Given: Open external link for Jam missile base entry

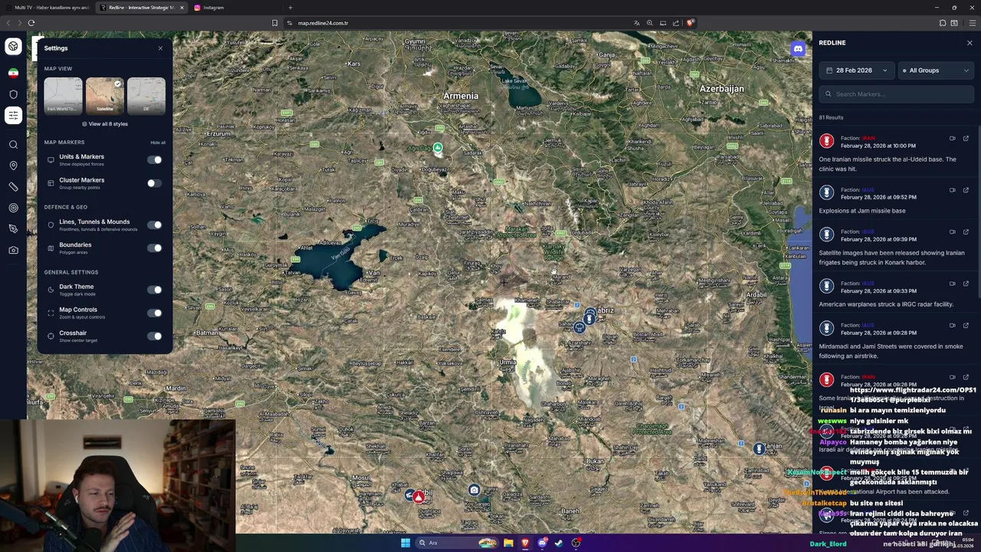Looking at the screenshot, I should click(x=966, y=190).
